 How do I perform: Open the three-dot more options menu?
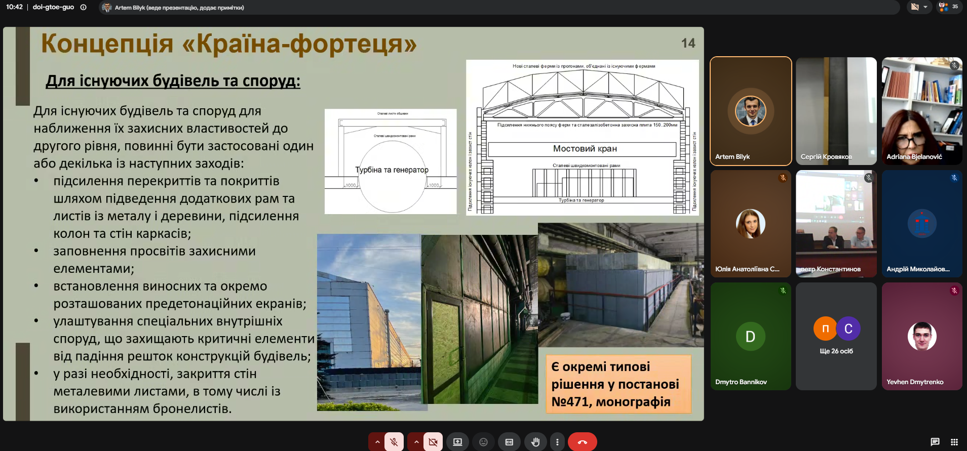coord(557,442)
